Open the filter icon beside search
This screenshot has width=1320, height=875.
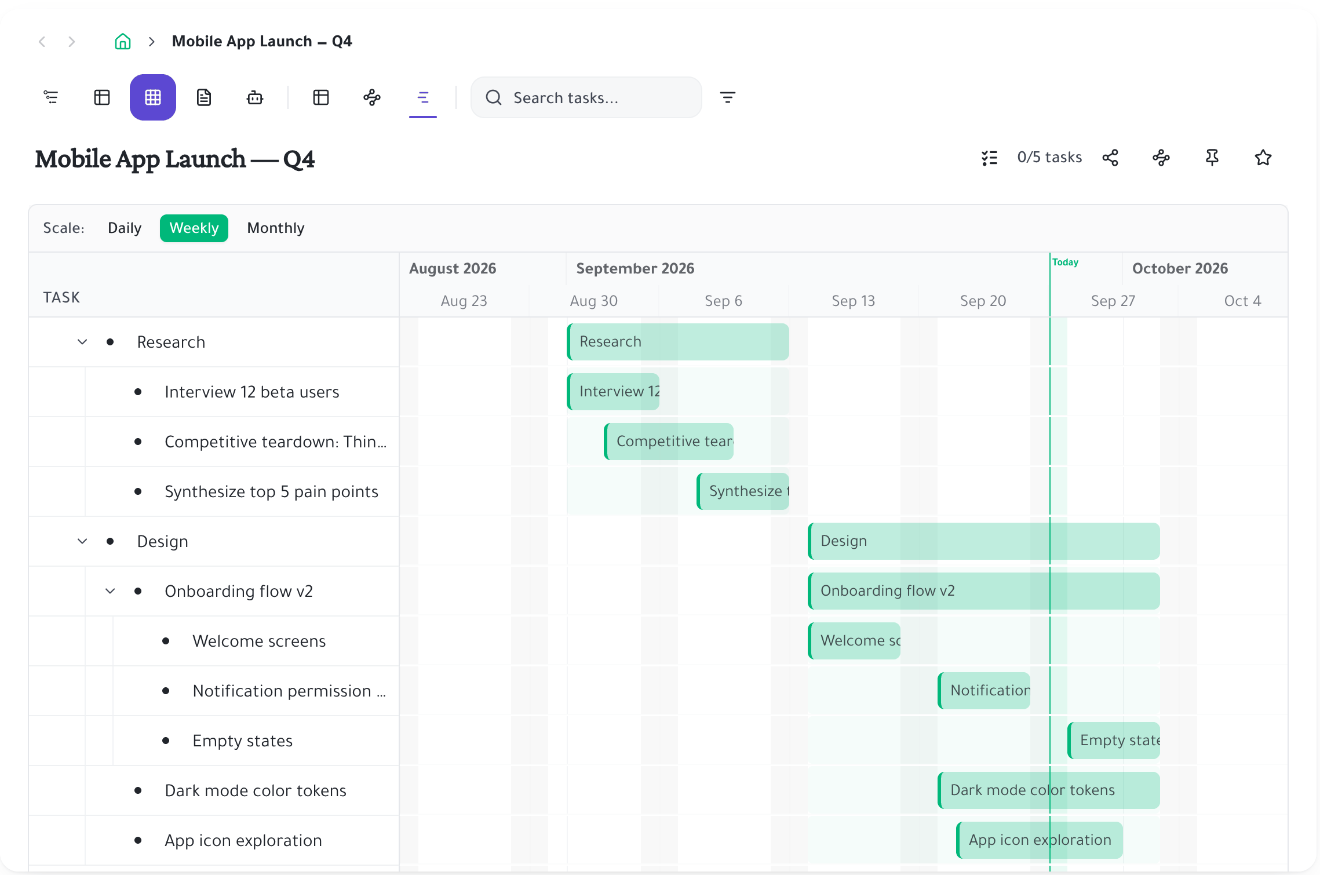point(728,97)
